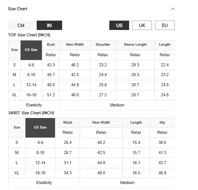Switch measurements to CM

tap(21, 25)
